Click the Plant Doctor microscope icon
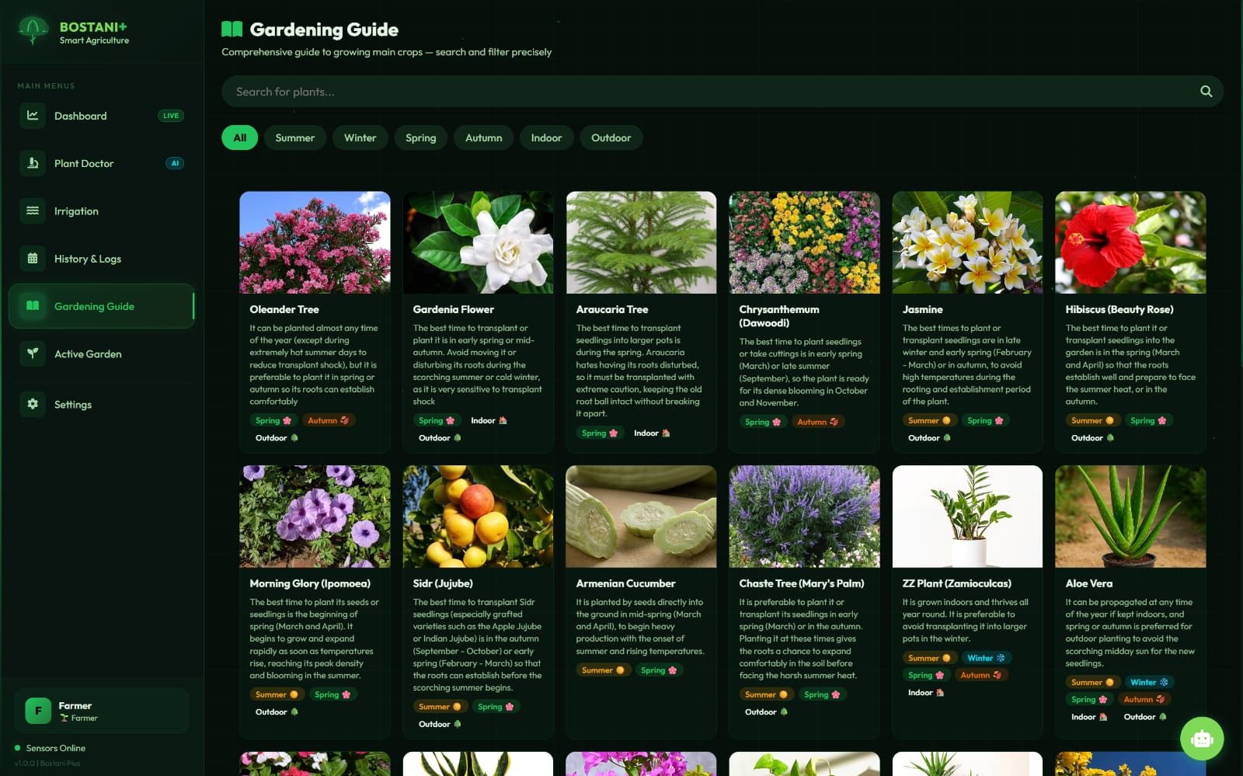Viewport: 1243px width, 776px height. click(33, 163)
